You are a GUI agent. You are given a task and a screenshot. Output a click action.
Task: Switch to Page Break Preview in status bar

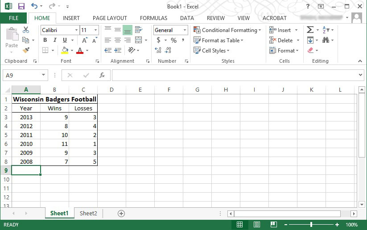[273, 225]
